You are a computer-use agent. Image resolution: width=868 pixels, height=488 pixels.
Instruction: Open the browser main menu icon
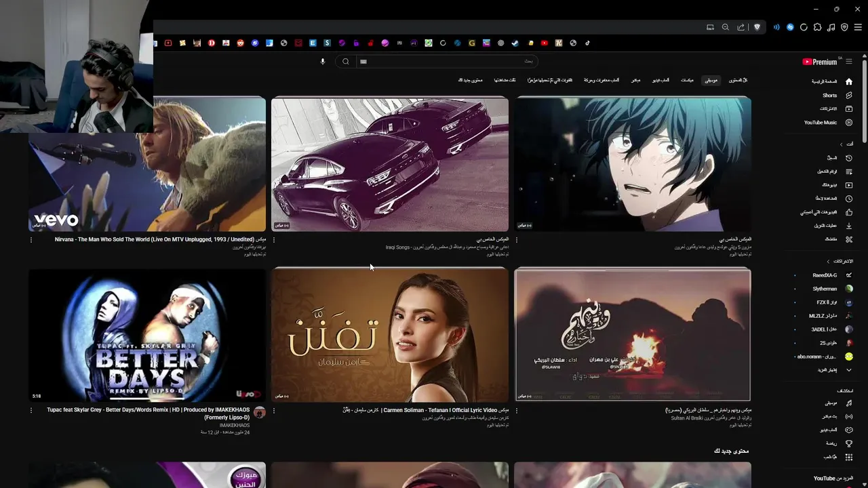(x=858, y=27)
